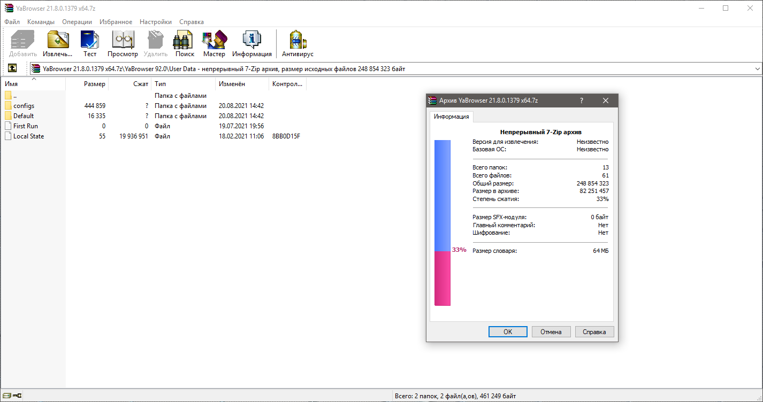Select the Информация tab in the dialog

click(x=452, y=117)
